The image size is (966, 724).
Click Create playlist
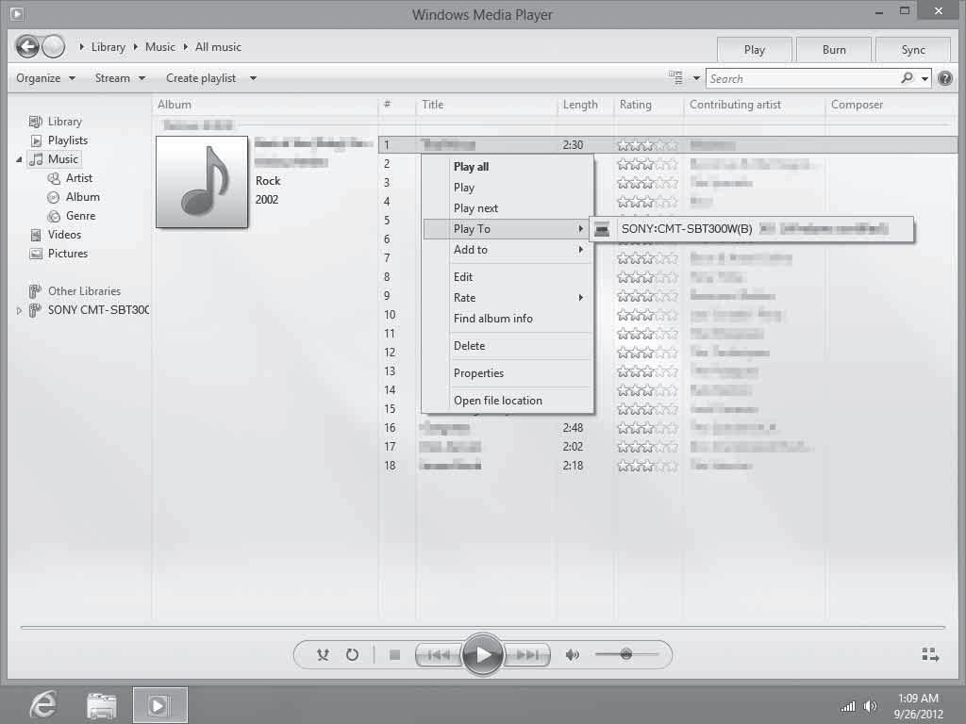point(201,78)
